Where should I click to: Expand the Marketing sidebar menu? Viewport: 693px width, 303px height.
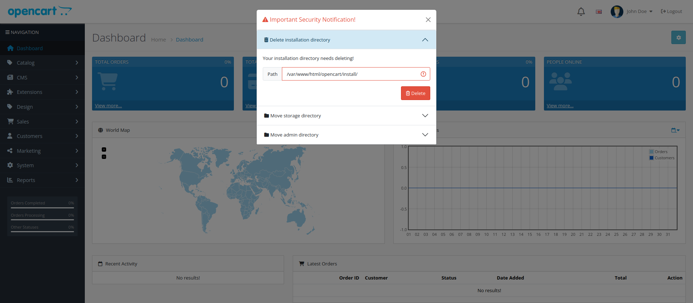click(x=42, y=151)
